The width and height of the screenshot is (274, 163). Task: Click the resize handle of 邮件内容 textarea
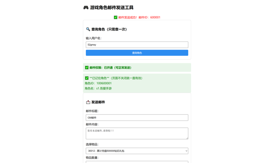(187, 138)
